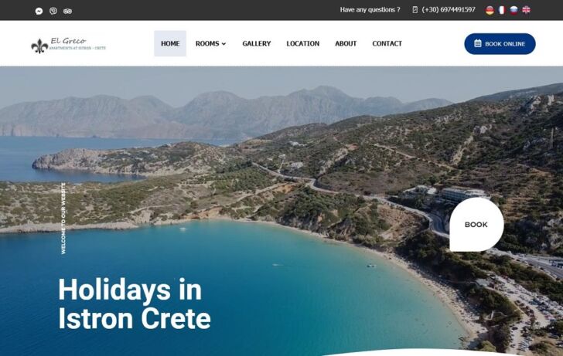563x356 pixels.
Task: Expand the Rooms dropdown chevron
Action: pos(224,44)
